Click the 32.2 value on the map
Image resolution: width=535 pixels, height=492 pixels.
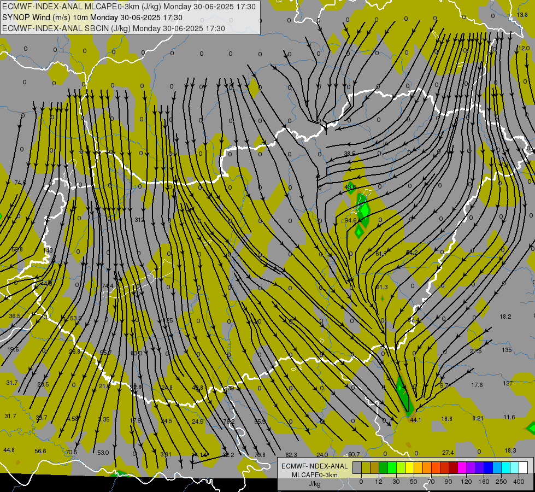click(228, 455)
